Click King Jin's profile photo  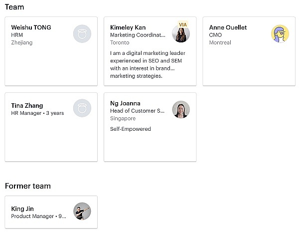coord(82,211)
